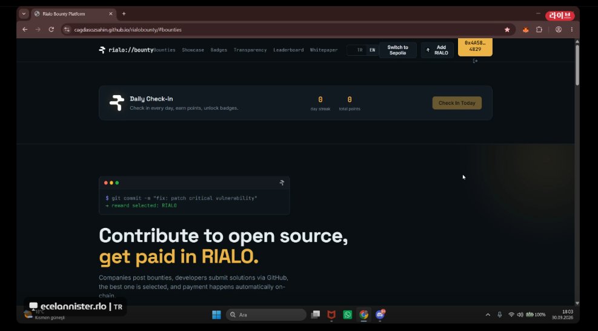
Task: Reload the page with the refresh icon
Action: [x=51, y=29]
